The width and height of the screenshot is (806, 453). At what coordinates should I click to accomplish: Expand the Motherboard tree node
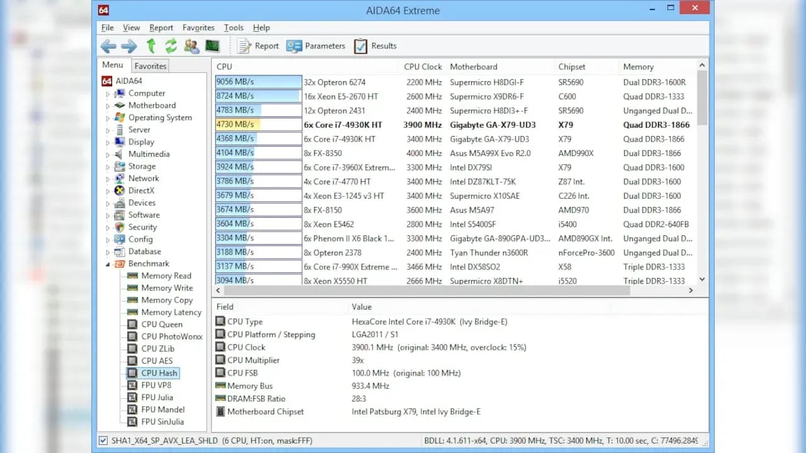pos(108,106)
